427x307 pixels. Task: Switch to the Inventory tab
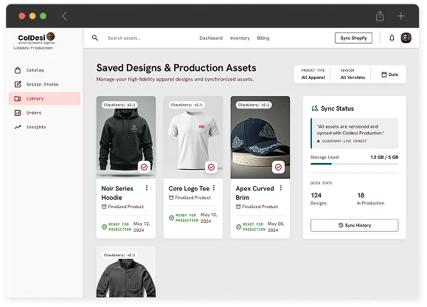[x=240, y=38]
